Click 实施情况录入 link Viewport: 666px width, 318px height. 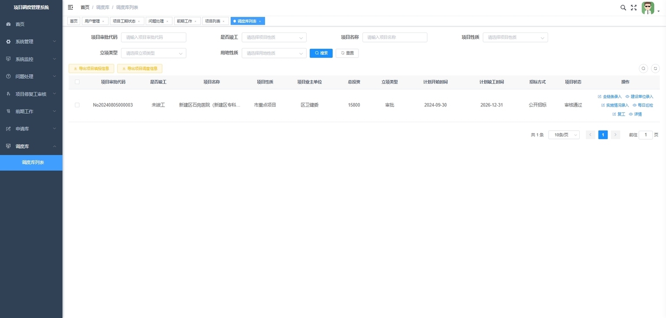pos(615,105)
